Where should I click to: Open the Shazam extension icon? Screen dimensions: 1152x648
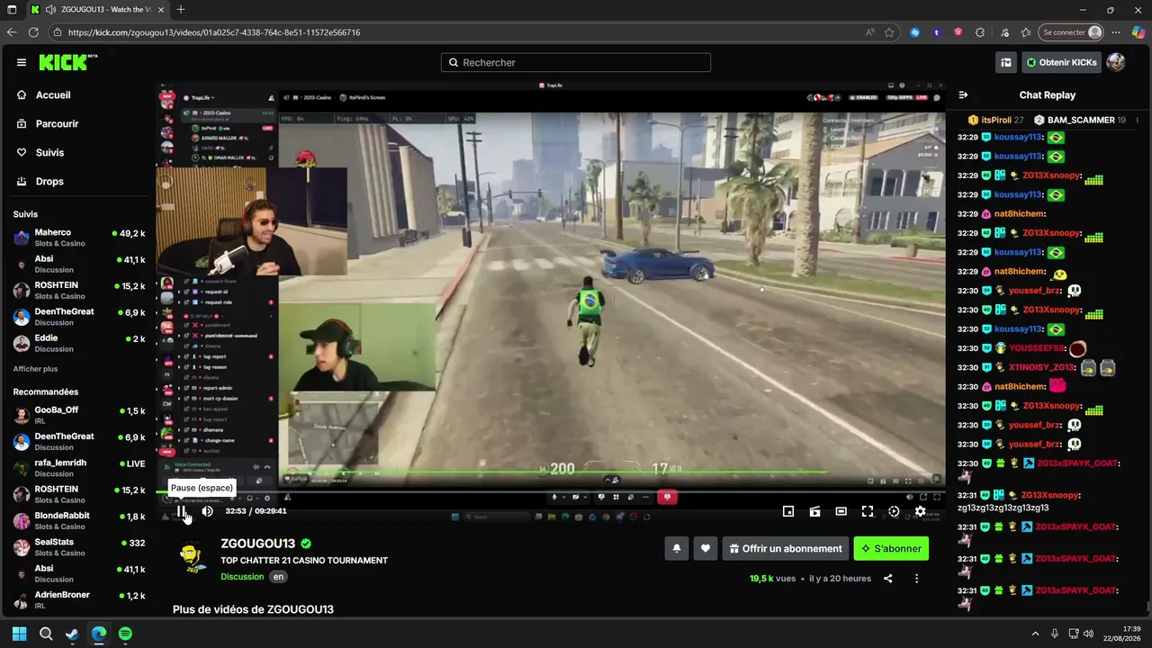click(x=915, y=32)
